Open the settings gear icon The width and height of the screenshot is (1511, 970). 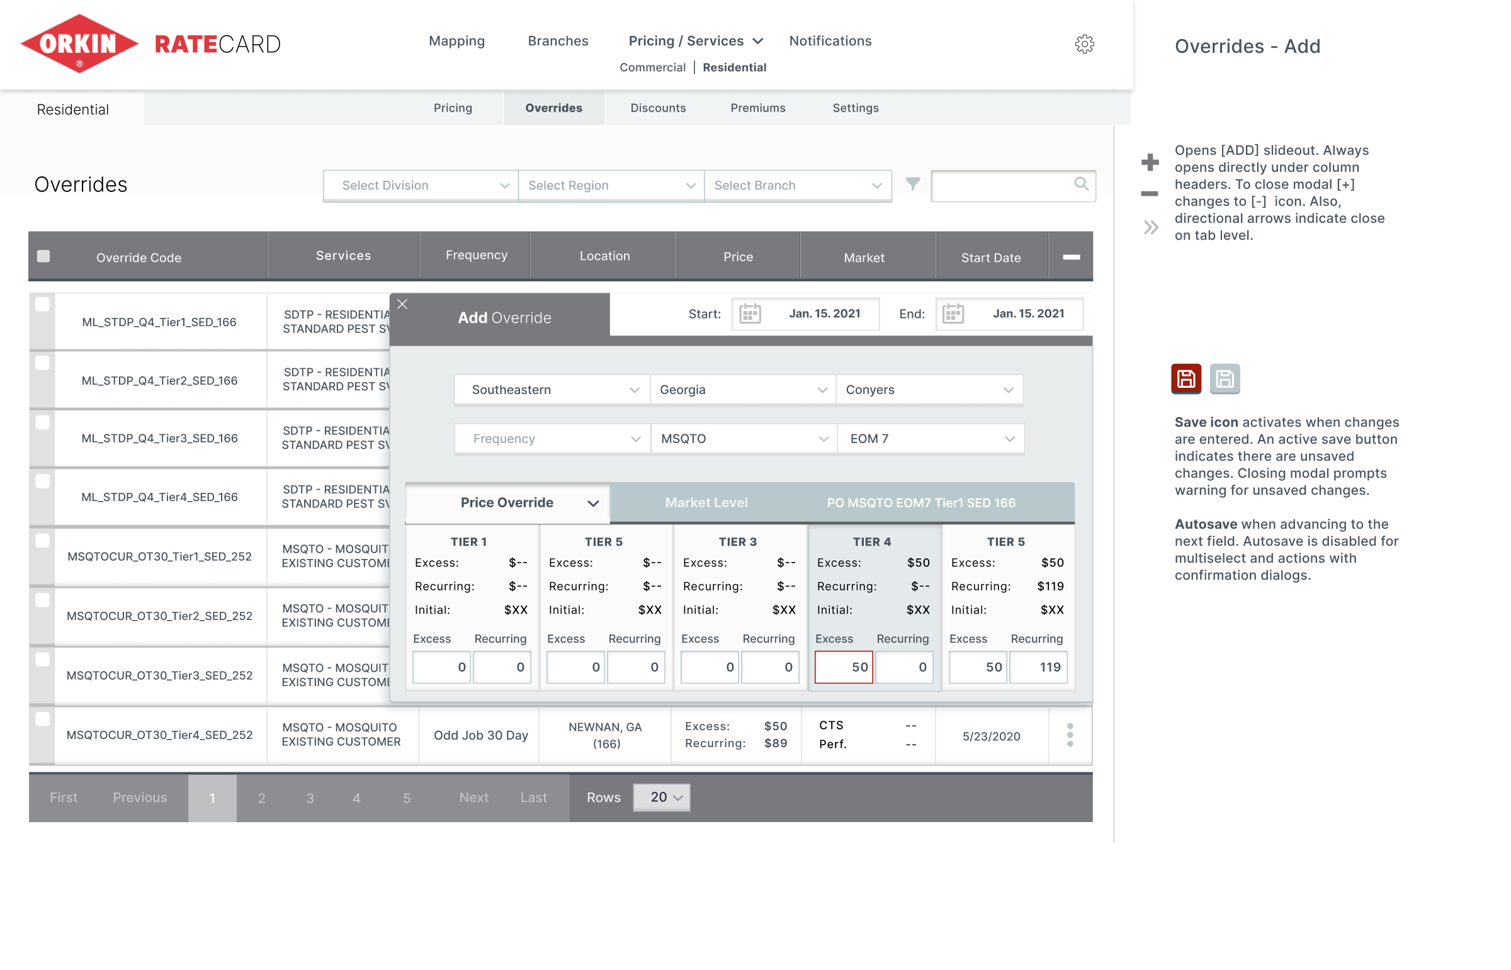click(x=1084, y=44)
